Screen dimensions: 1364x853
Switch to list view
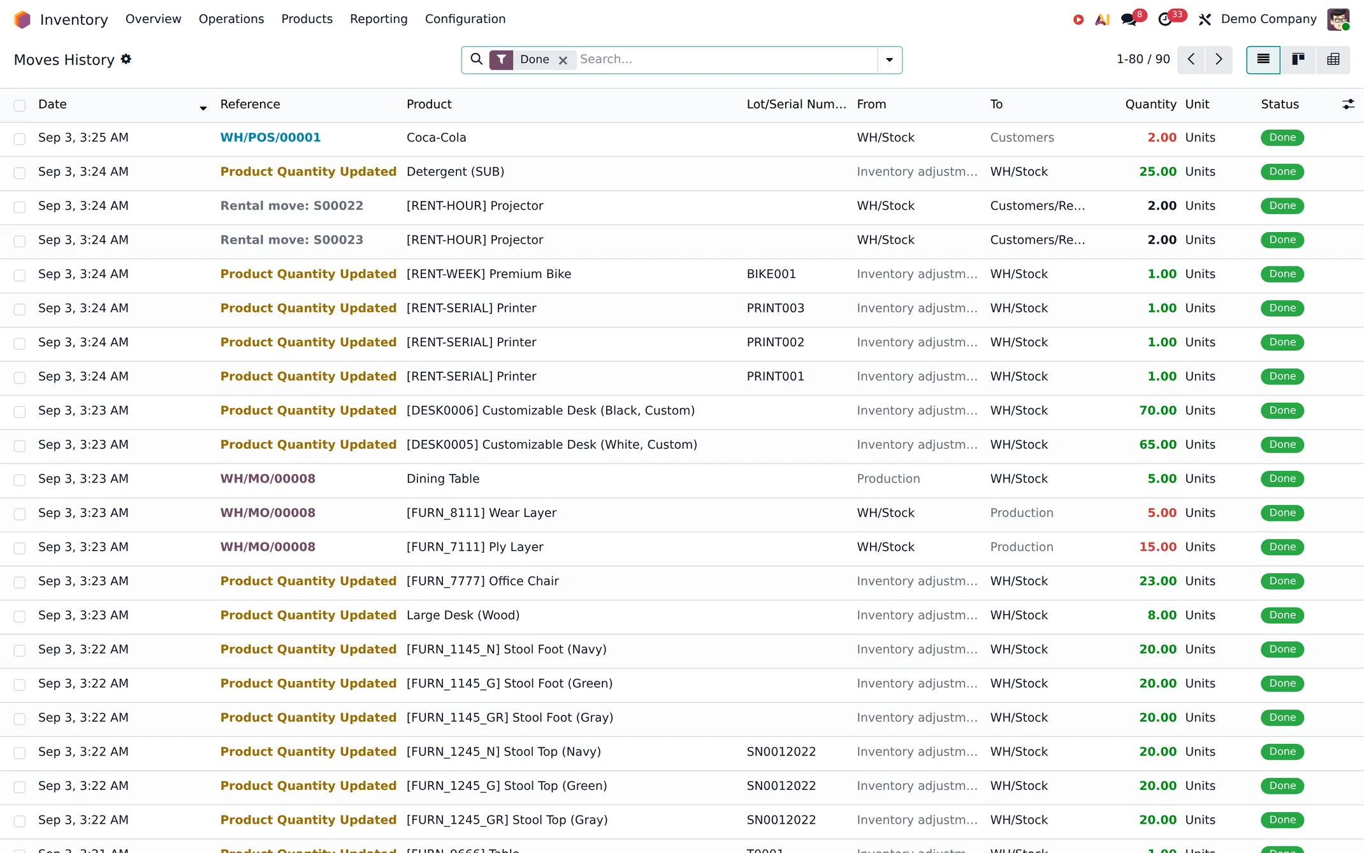pyautogui.click(x=1263, y=59)
